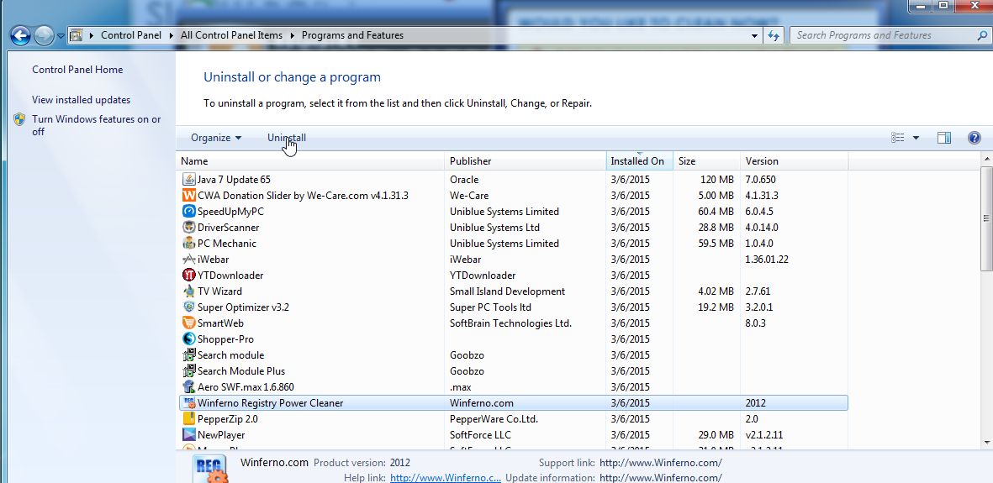Open View installed updates link
The height and width of the screenshot is (483, 993).
pyautogui.click(x=81, y=100)
